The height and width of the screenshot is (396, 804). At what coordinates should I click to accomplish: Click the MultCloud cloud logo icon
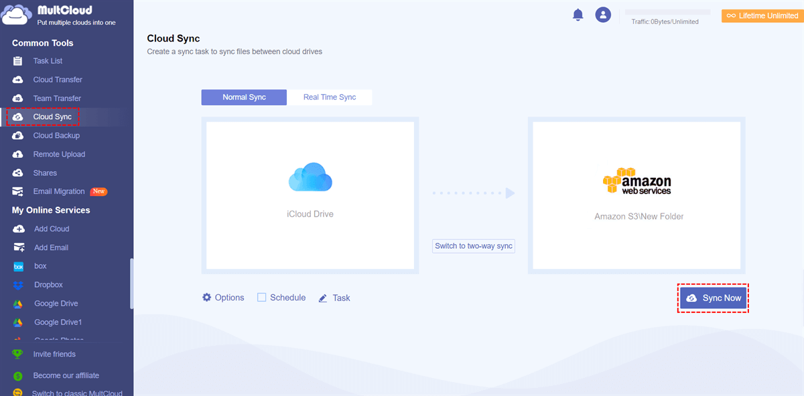(x=16, y=15)
